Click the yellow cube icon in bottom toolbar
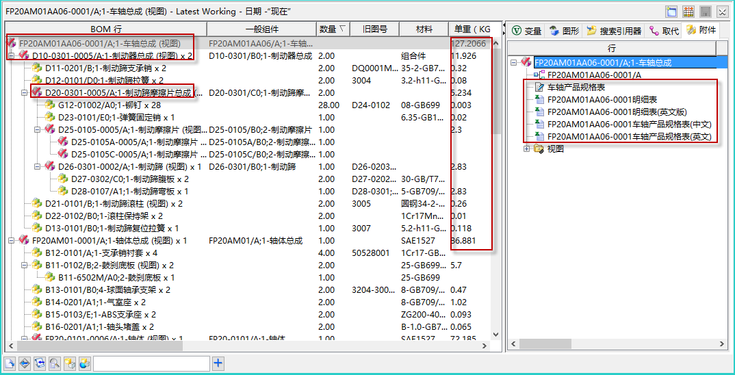Viewport: 735px width, 375px height. 70,363
